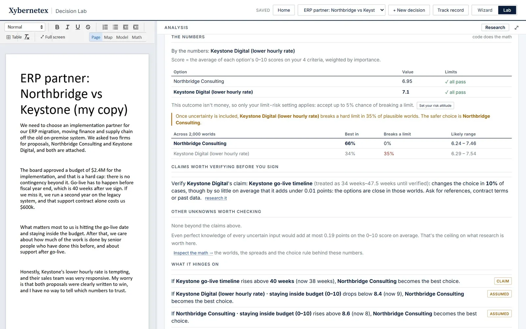
Task: Click the paragraph about the $2.4M budget
Action: (77, 189)
